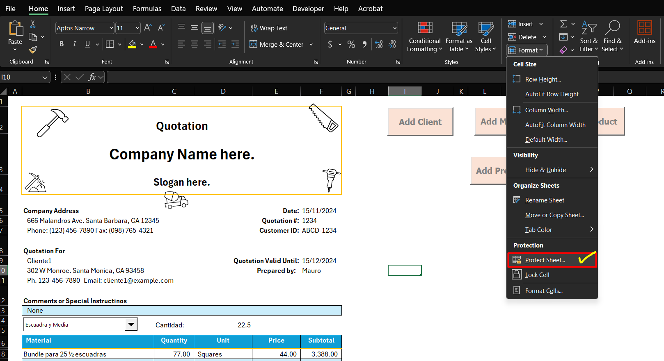Open the Cell Styles dropdown
The image size is (664, 361).
(485, 36)
